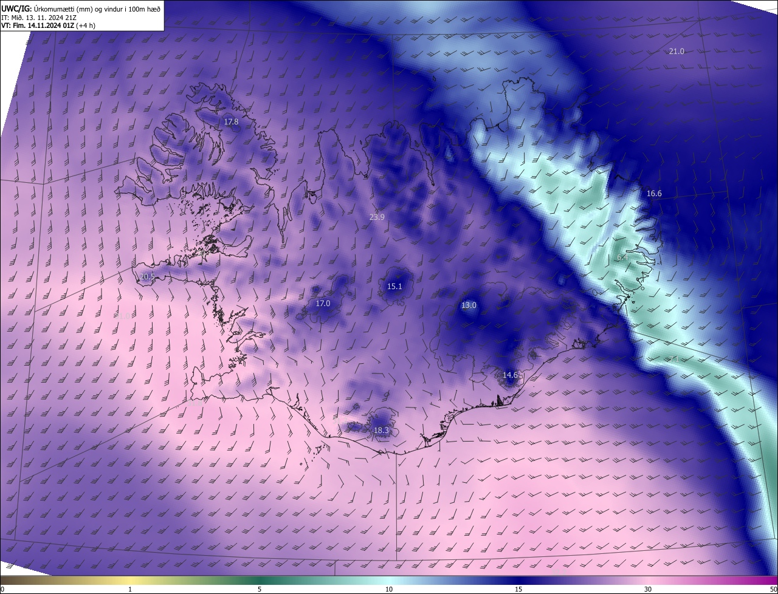Select the VT line 'Fim. 14.11.2024 01Z (+4 h)'
The image size is (778, 594).
[54, 26]
